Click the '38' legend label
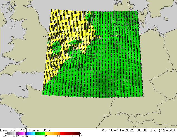 click(72, 136)
